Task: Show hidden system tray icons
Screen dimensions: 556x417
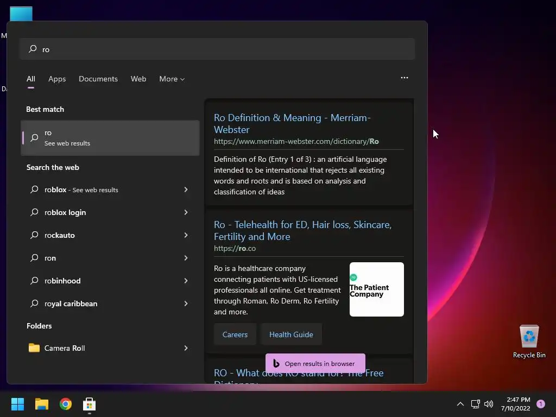Action: 460,404
